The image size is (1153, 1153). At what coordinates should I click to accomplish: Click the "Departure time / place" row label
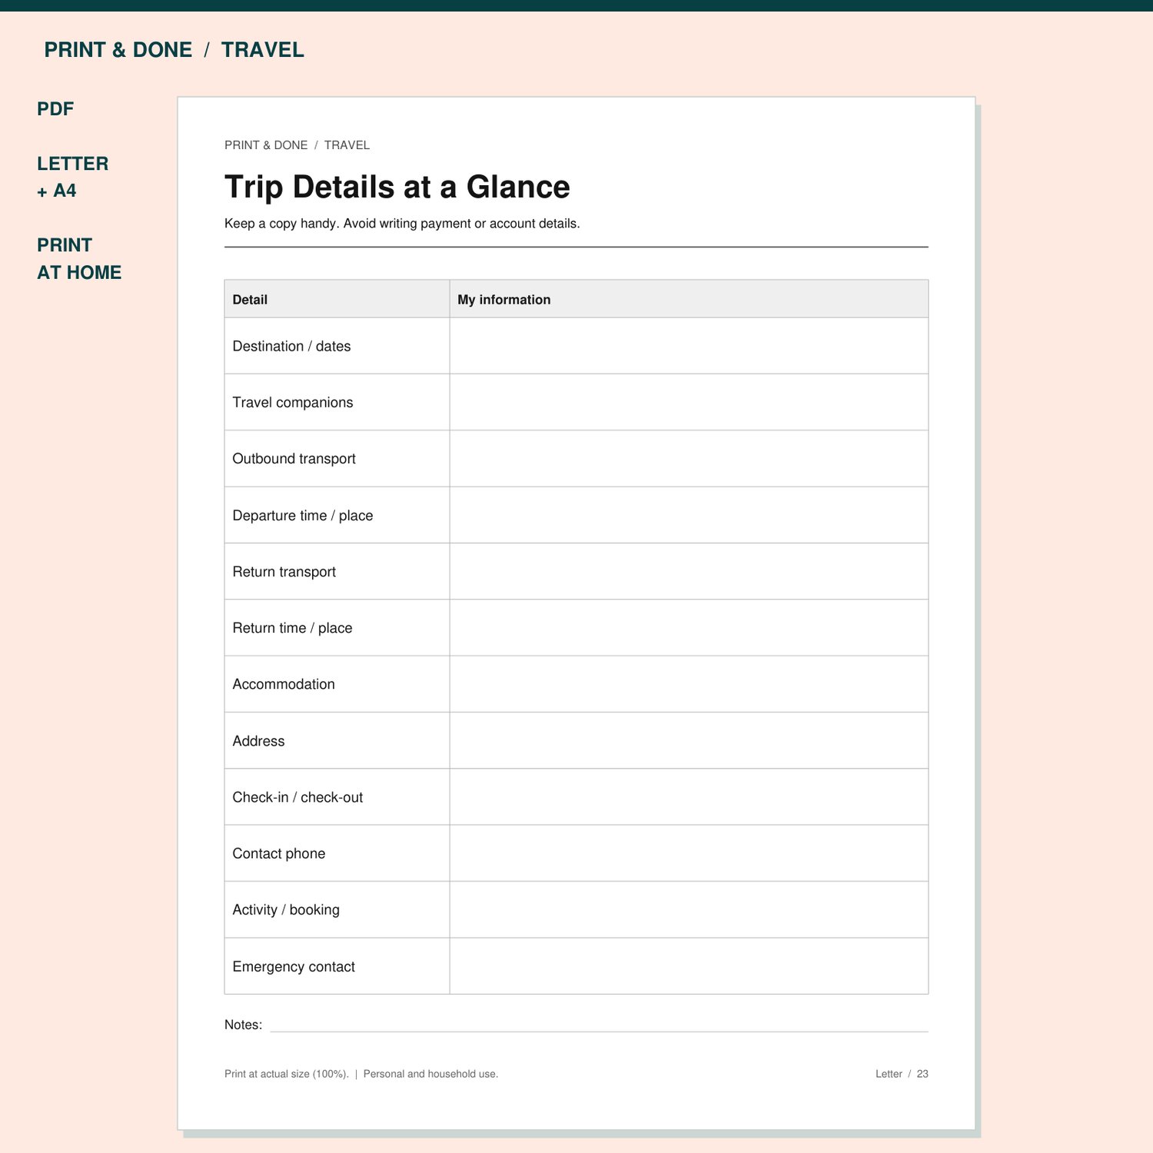click(303, 515)
